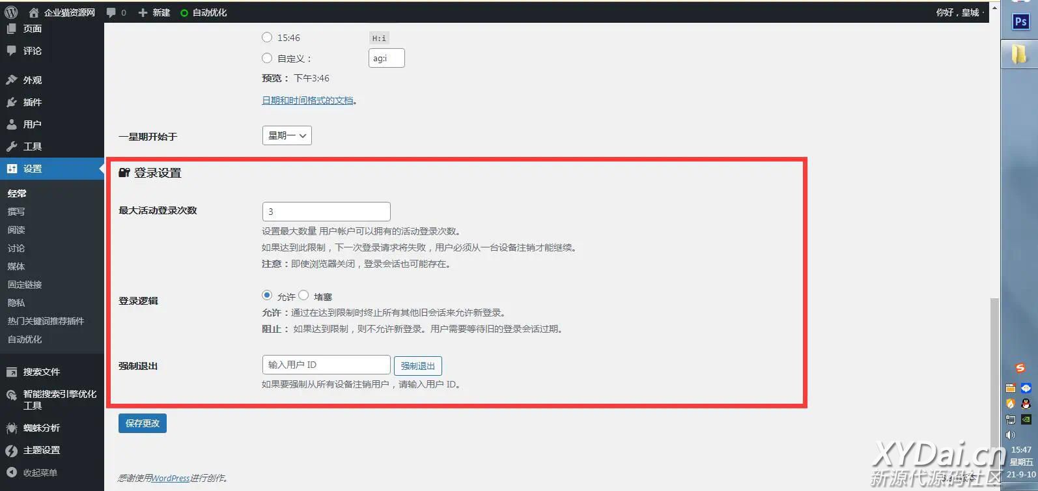Open the 星期一 week start dropdown
This screenshot has width=1038, height=491.
[287, 135]
